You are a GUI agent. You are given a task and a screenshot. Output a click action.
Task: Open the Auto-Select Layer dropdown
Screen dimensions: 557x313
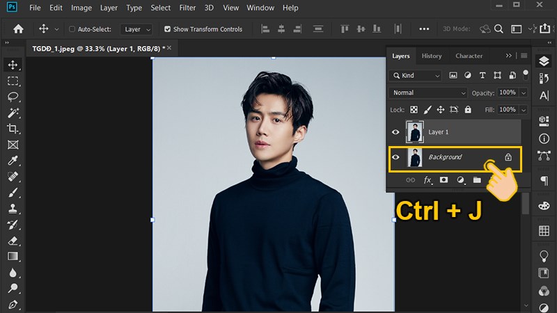click(136, 29)
